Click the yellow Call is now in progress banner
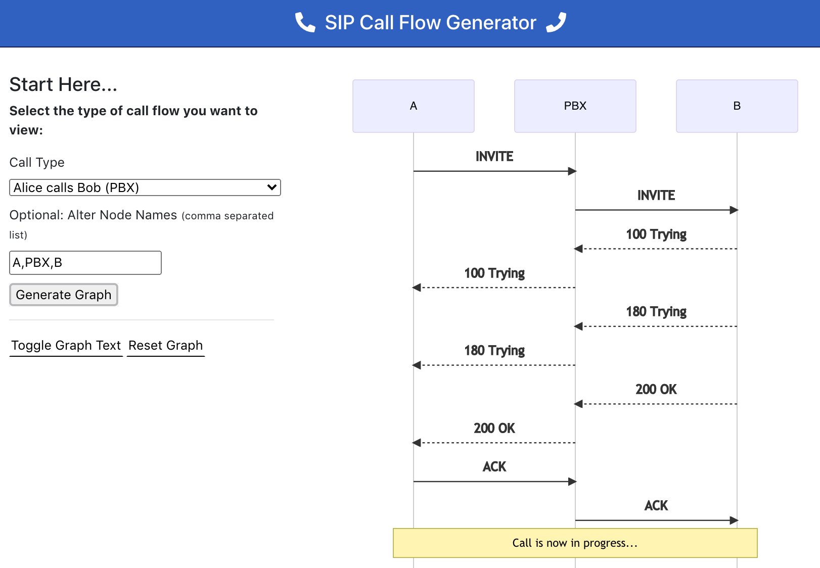 coord(575,543)
